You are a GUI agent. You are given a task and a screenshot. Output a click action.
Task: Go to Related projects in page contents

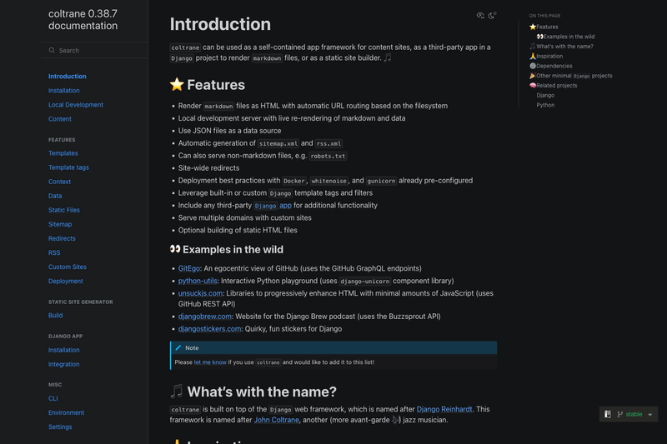tap(556, 86)
